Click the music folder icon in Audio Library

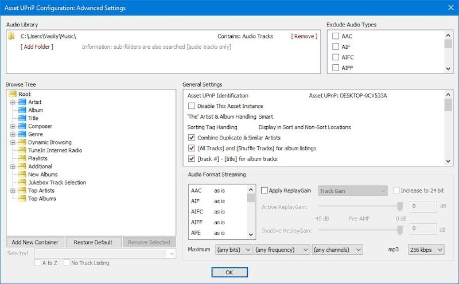(11, 36)
